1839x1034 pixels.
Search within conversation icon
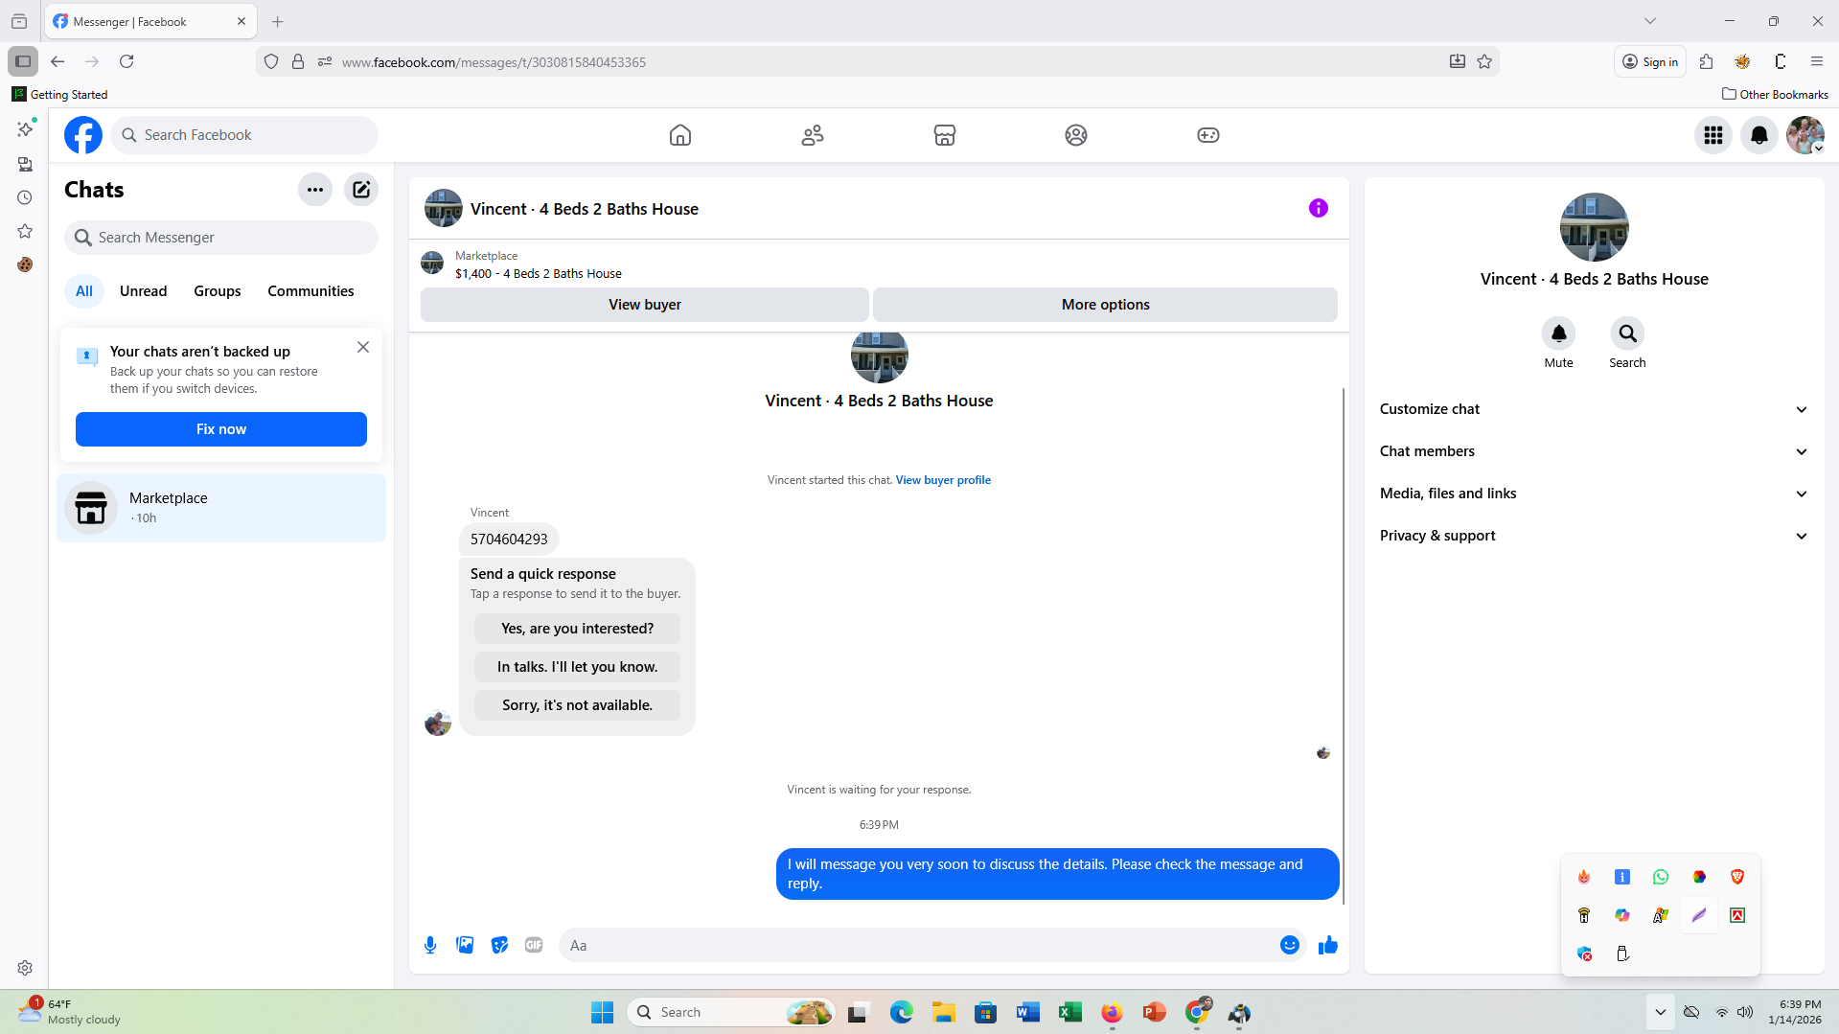point(1627,333)
